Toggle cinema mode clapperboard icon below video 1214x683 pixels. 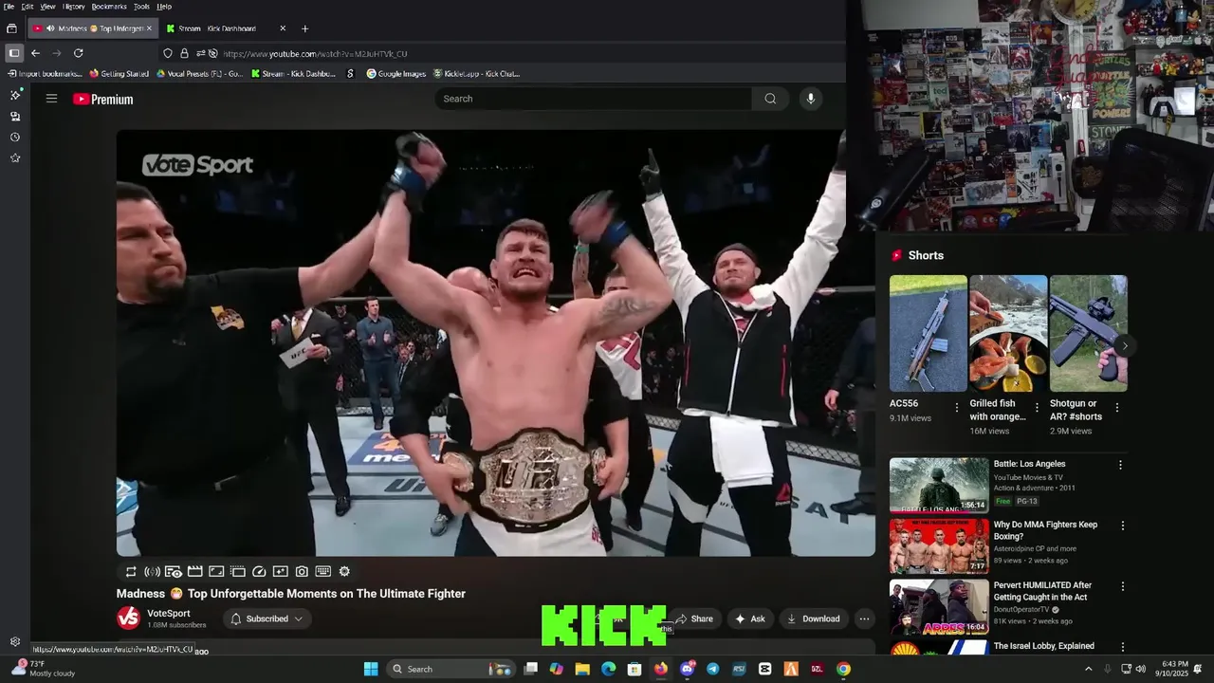pyautogui.click(x=194, y=572)
